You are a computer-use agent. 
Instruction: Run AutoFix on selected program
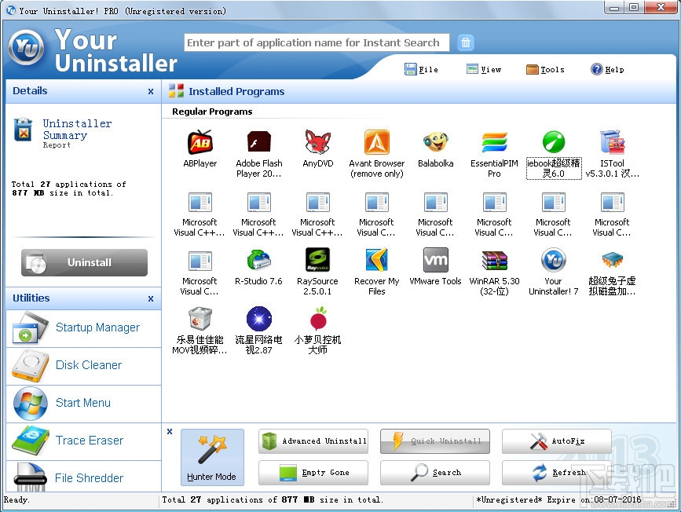(x=556, y=441)
